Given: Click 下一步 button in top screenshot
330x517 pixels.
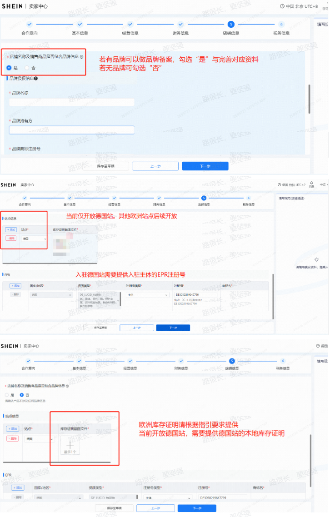Looking at the screenshot, I should (205, 166).
